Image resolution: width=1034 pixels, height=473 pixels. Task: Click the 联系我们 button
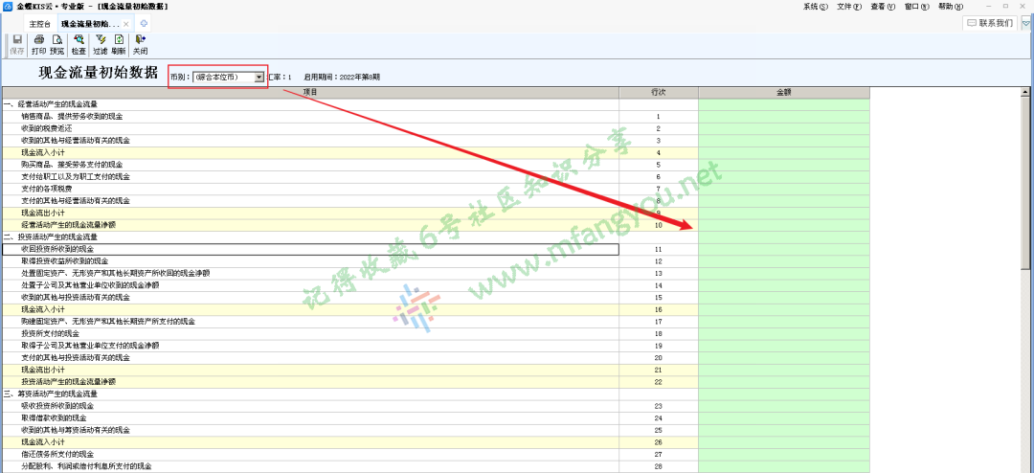tap(989, 22)
